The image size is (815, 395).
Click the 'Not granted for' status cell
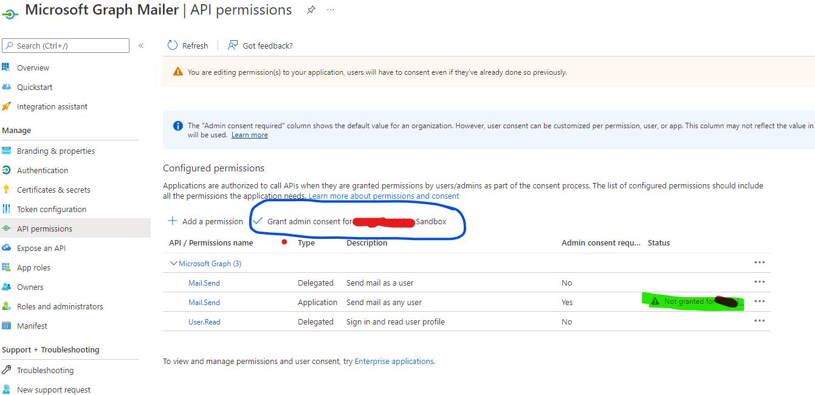pos(696,301)
